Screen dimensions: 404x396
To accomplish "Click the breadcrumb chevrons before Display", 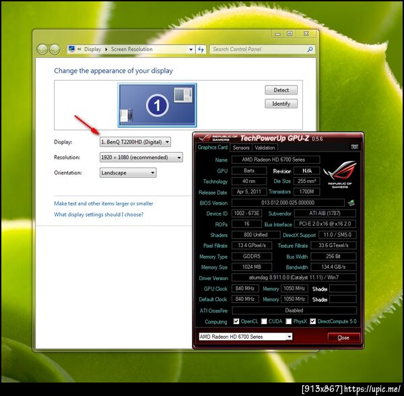I will pos(79,49).
